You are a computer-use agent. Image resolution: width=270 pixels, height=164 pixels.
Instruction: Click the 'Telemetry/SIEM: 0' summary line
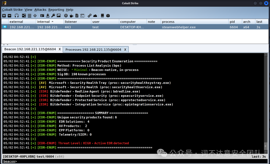click(x=75, y=135)
